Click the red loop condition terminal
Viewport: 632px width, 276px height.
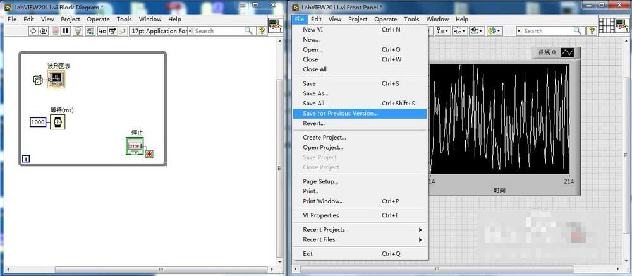pos(149,154)
